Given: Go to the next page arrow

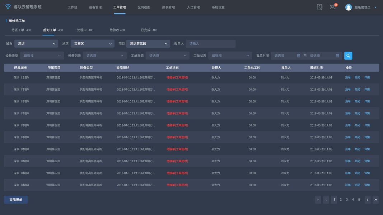Looking at the screenshot, I should pyautogui.click(x=367, y=200).
